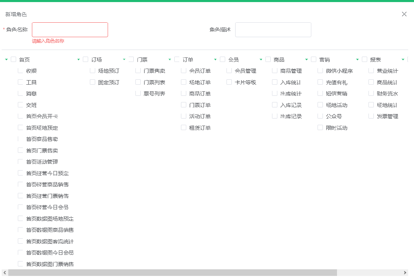Select the 首页数据图客流统计 label
414x278 pixels.
pos(50,241)
